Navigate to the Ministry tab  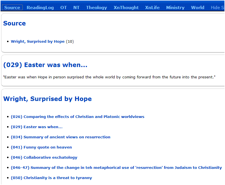coord(175,8)
